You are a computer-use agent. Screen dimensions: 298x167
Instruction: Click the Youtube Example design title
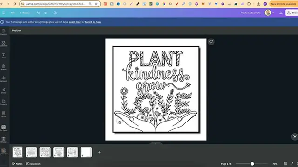(x=251, y=13)
